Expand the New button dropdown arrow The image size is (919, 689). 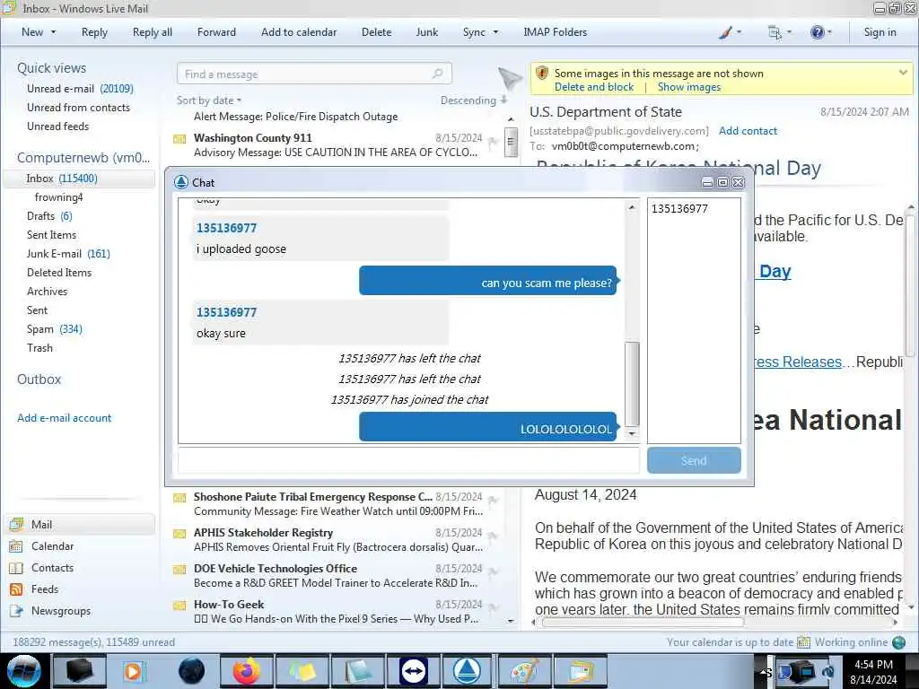click(53, 32)
